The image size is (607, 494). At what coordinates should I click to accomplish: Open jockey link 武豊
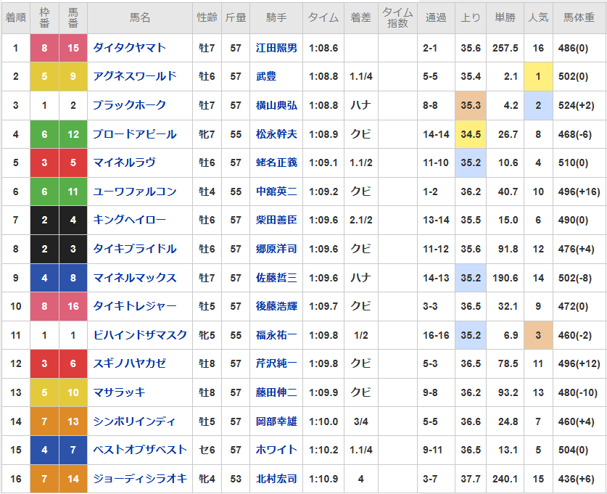266,76
